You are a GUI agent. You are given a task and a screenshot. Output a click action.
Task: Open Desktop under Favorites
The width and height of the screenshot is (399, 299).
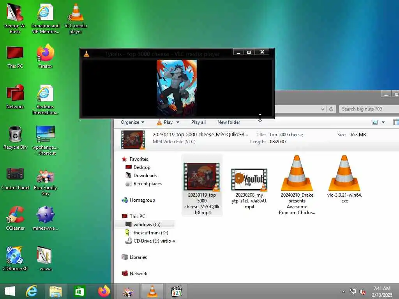tap(142, 167)
